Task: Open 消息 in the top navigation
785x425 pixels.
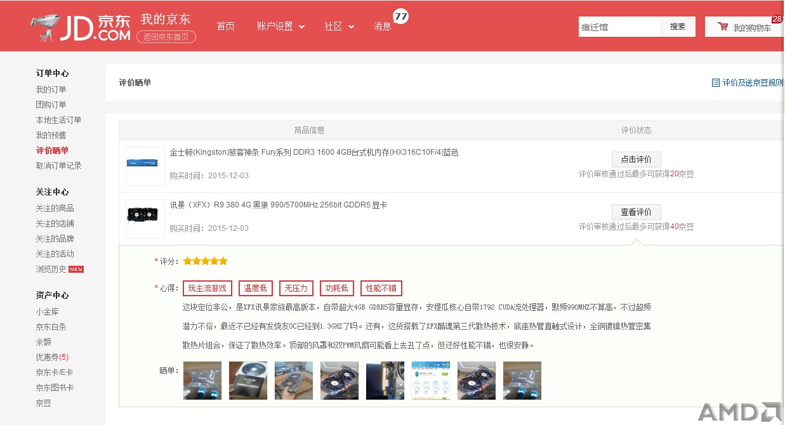Action: click(383, 27)
